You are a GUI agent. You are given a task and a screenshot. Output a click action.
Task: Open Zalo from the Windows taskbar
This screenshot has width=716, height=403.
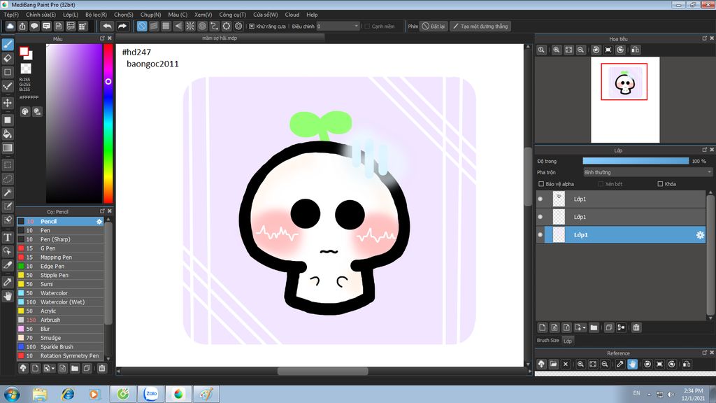151,393
